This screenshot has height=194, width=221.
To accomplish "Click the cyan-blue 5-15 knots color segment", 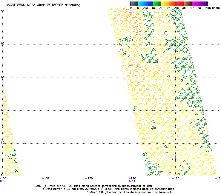I will (x=145, y=4).
